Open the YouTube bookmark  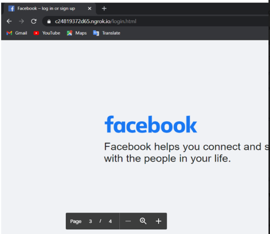(x=47, y=33)
